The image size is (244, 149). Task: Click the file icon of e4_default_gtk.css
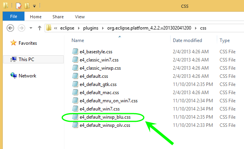[x=75, y=84]
